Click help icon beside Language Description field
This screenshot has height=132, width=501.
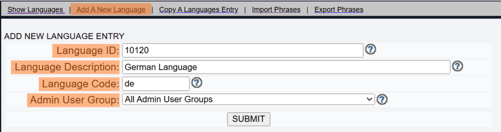coord(457,66)
